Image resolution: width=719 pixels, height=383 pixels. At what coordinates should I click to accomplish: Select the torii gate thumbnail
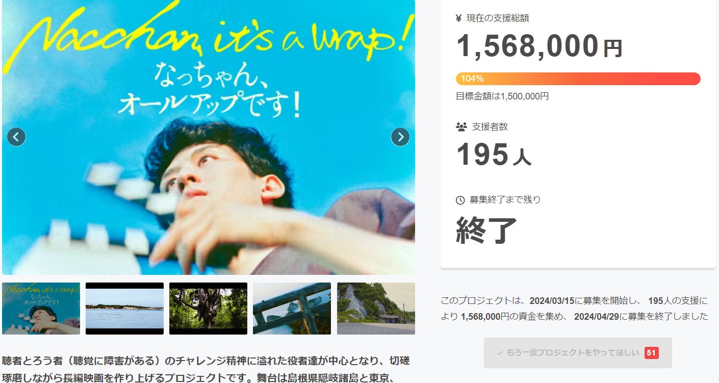[292, 309]
